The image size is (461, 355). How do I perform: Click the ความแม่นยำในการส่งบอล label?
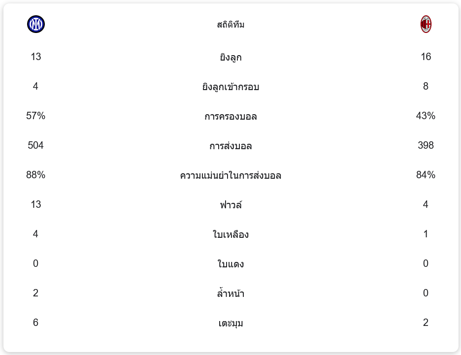pyautogui.click(x=230, y=175)
